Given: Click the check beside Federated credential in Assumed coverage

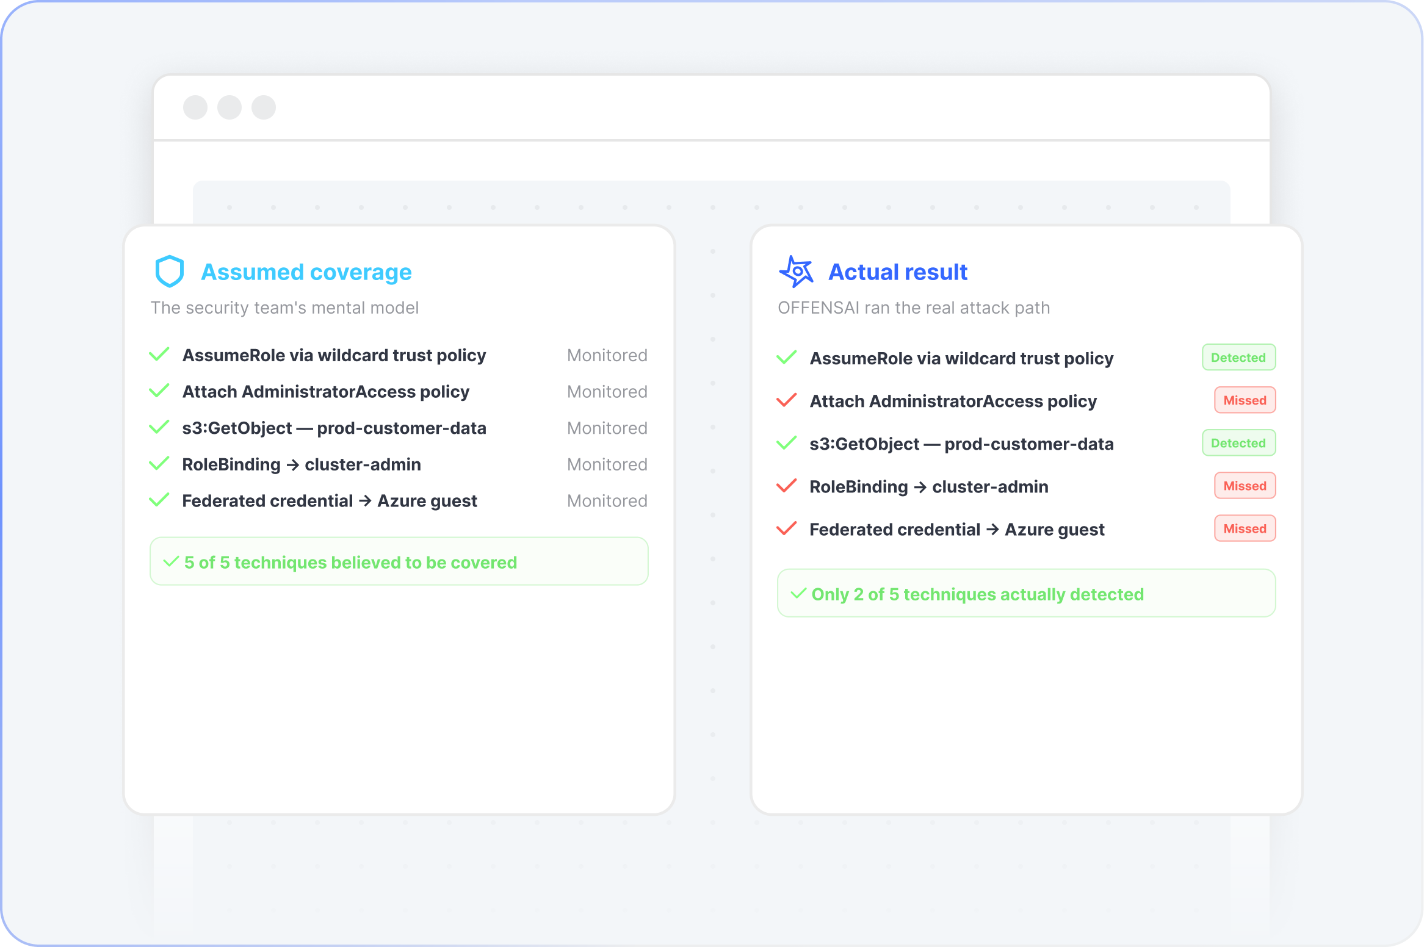Looking at the screenshot, I should [x=159, y=500].
